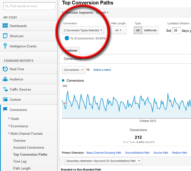Screen dimensions: 191x171
Task: Open the 2 Conversion Types Selected dropdown
Action: tap(83, 30)
